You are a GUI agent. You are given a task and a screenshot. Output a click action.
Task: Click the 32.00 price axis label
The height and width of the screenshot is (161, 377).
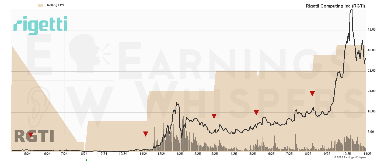[372, 71]
